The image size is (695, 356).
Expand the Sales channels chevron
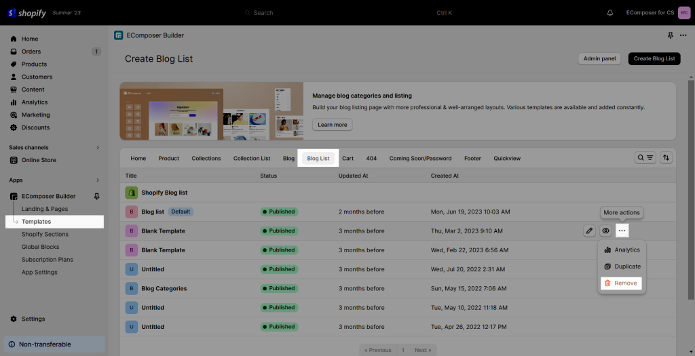tap(98, 147)
